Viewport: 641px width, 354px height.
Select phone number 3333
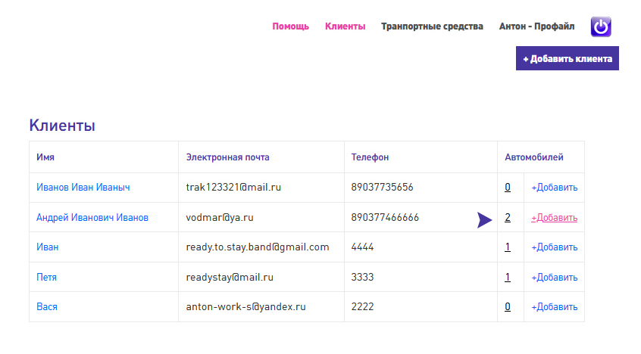(363, 278)
